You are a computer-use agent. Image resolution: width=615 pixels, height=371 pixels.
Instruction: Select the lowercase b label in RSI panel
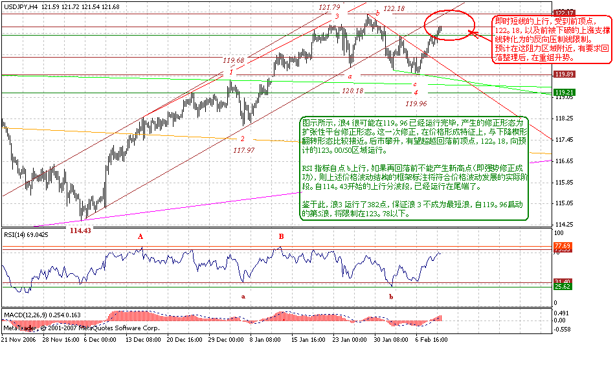tap(391, 297)
